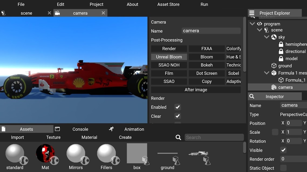Close the camera tab
The image size is (307, 172).
(103, 13)
